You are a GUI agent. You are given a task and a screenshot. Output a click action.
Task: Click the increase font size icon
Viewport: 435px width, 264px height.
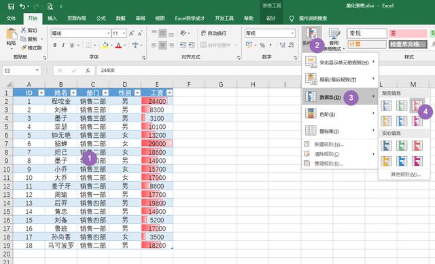[x=131, y=33]
